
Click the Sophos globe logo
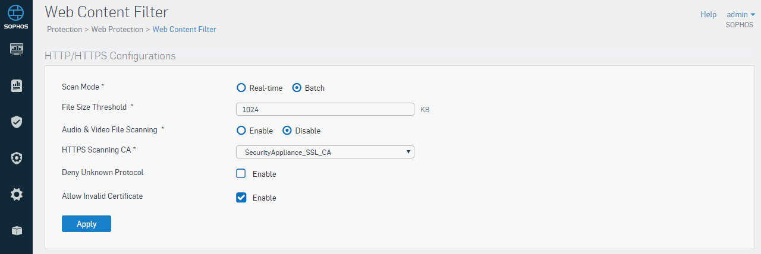[16, 12]
